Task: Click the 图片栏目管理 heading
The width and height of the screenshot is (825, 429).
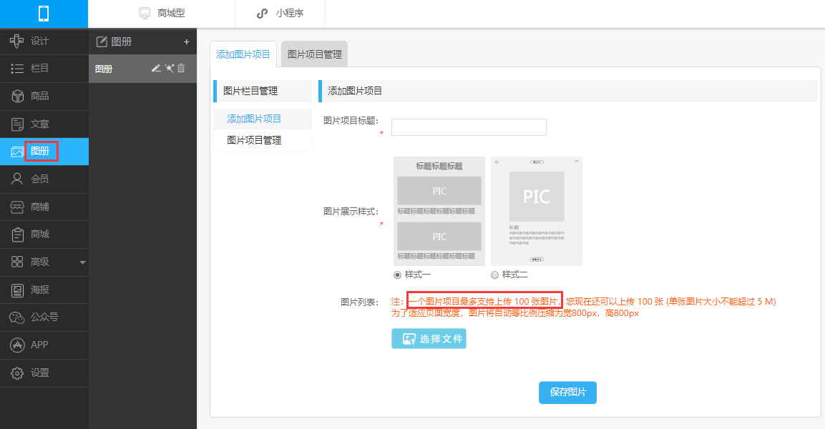Action: (250, 91)
